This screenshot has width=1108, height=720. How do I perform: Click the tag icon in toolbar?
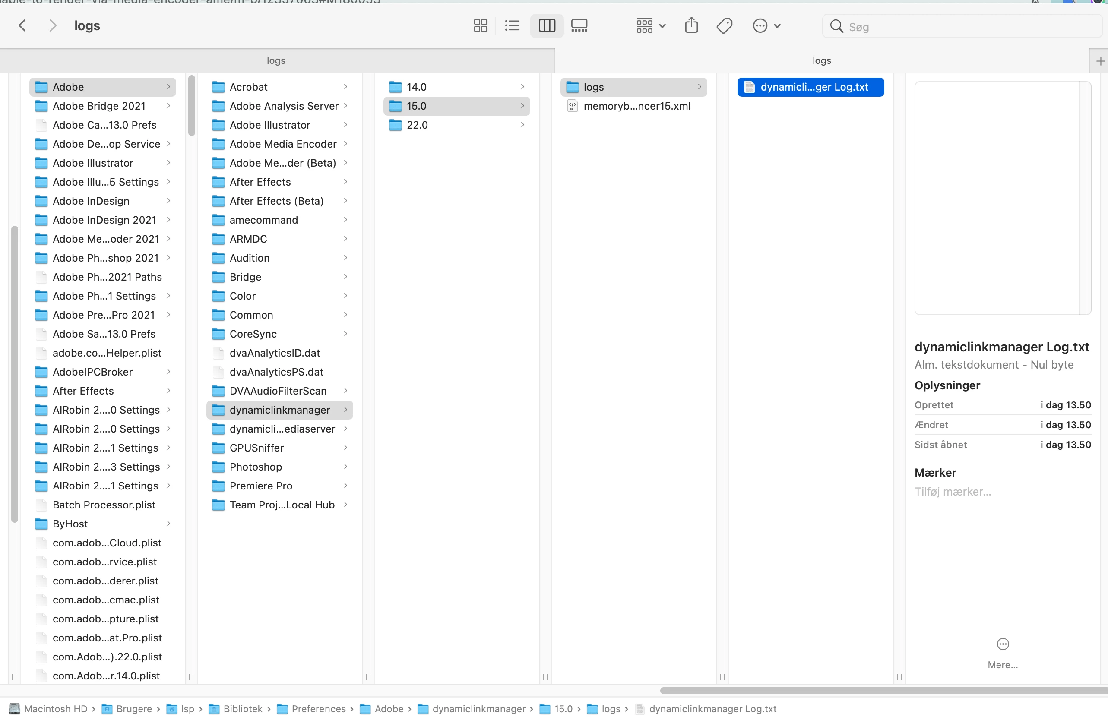[x=725, y=25]
